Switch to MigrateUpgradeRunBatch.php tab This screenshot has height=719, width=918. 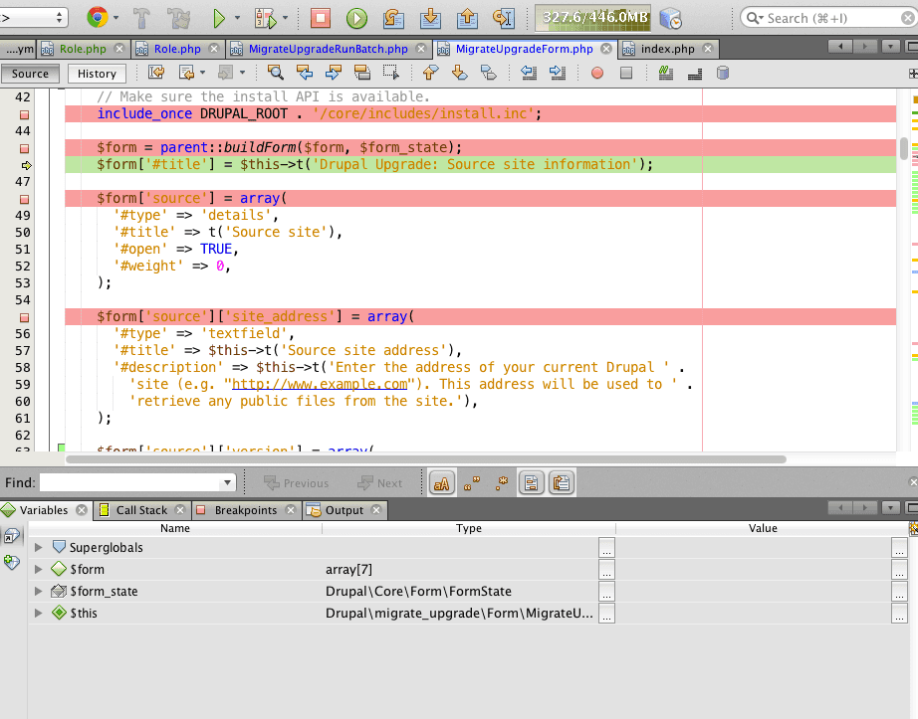[x=328, y=49]
